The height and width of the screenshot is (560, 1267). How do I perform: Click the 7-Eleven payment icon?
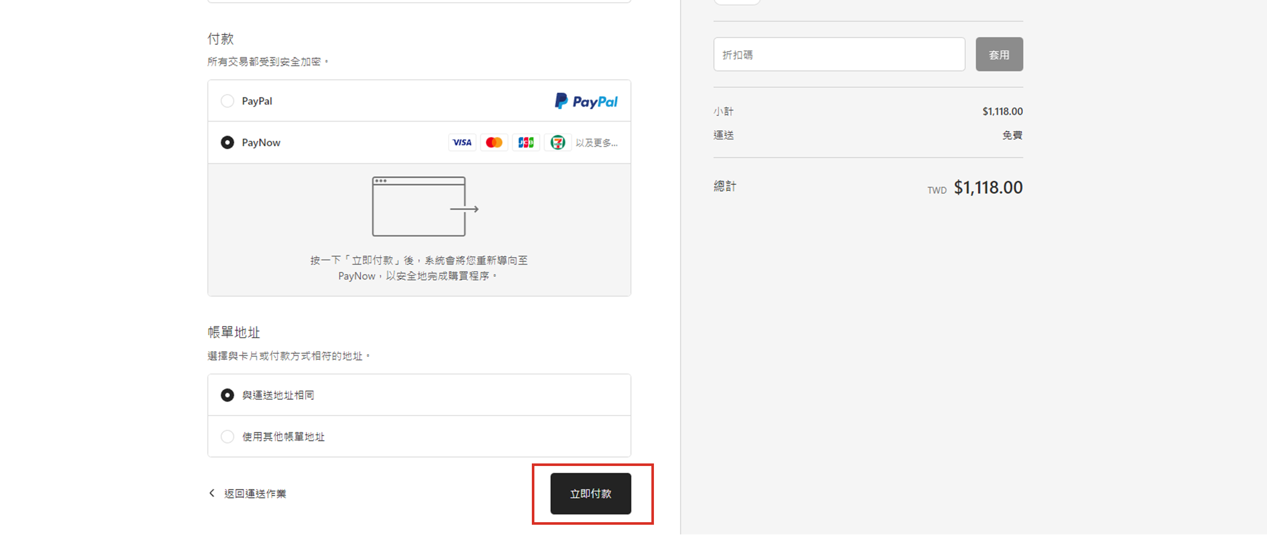557,143
